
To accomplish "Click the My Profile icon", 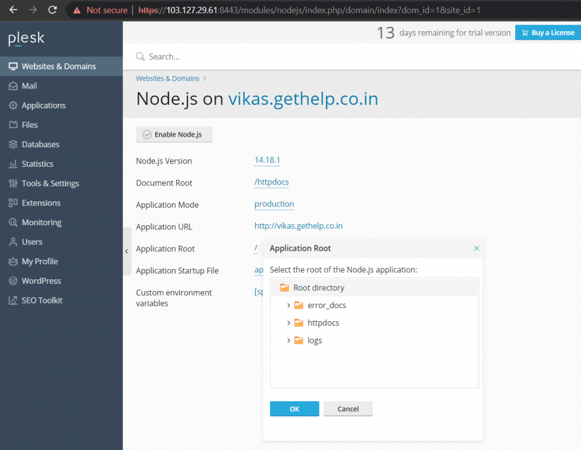I will [x=13, y=262].
